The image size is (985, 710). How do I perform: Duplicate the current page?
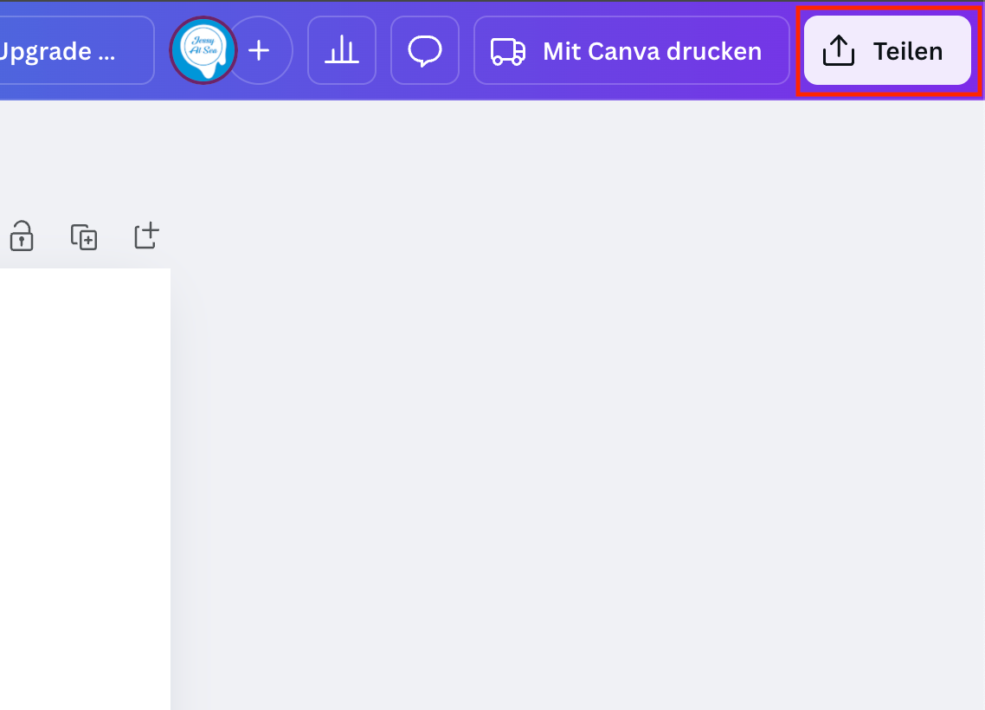coord(84,236)
